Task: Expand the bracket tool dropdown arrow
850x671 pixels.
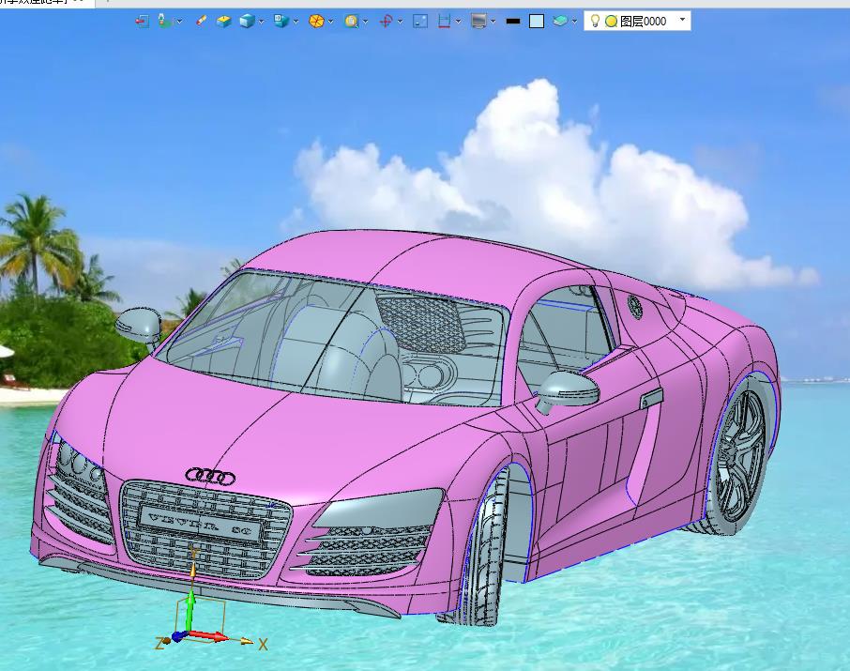Action: [459, 22]
